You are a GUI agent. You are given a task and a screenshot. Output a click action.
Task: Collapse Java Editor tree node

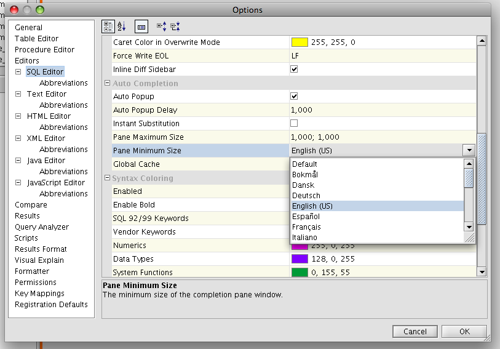(18, 161)
